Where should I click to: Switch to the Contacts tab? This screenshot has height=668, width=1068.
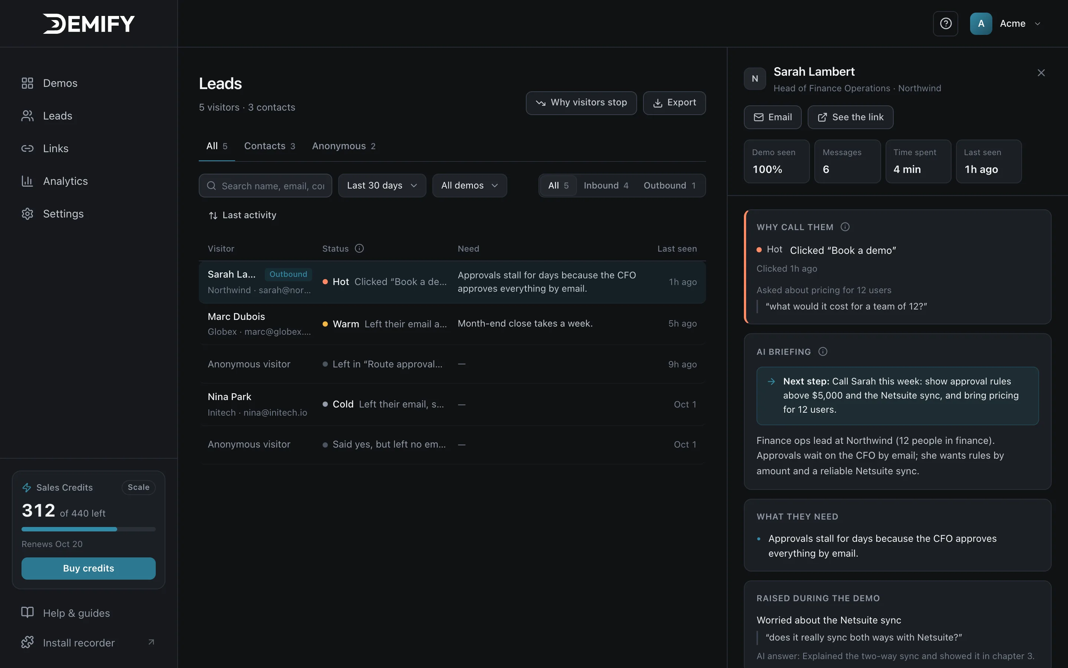(270, 146)
